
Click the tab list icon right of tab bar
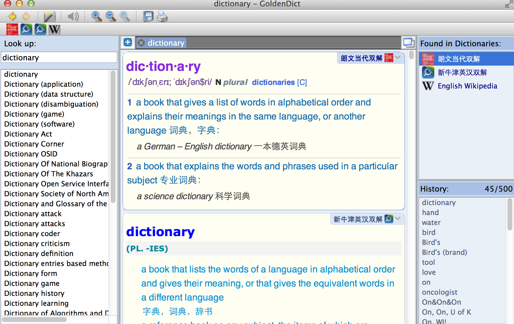[409, 43]
